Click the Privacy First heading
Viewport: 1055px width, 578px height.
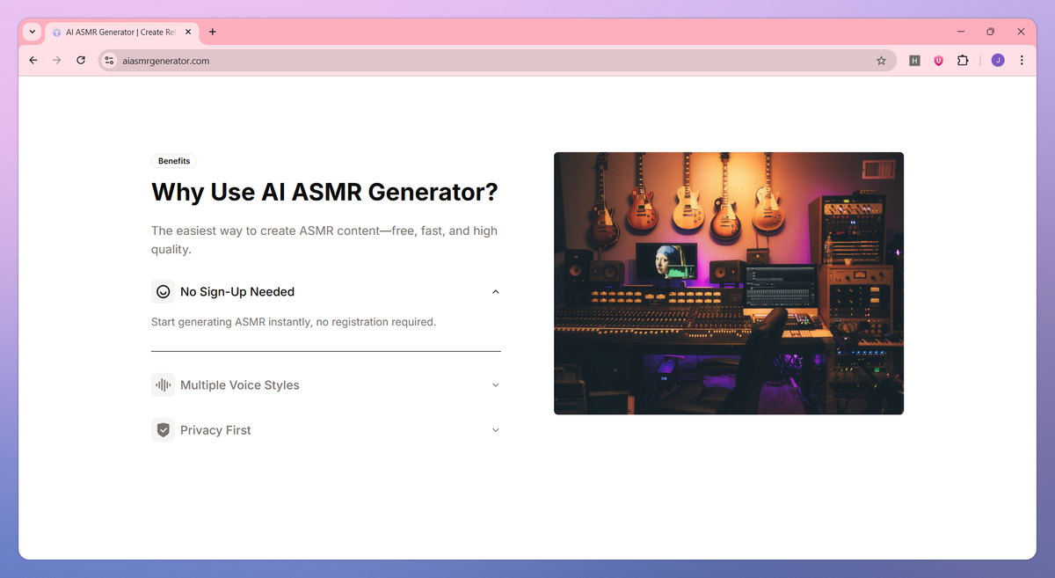215,430
